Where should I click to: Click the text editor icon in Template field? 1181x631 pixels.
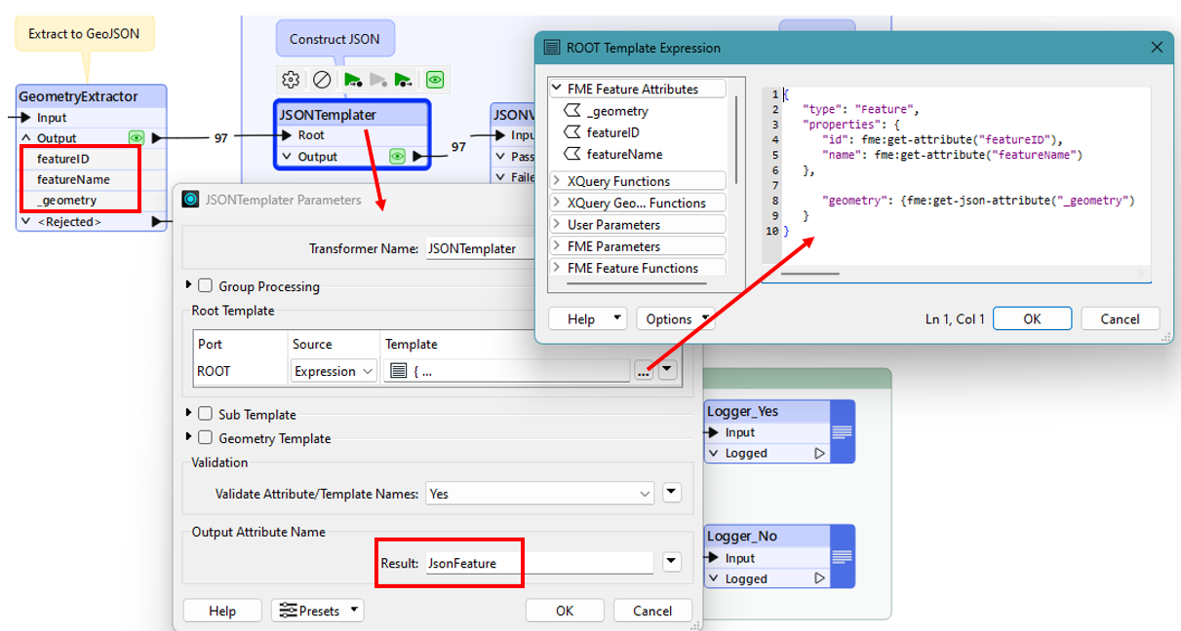point(397,371)
